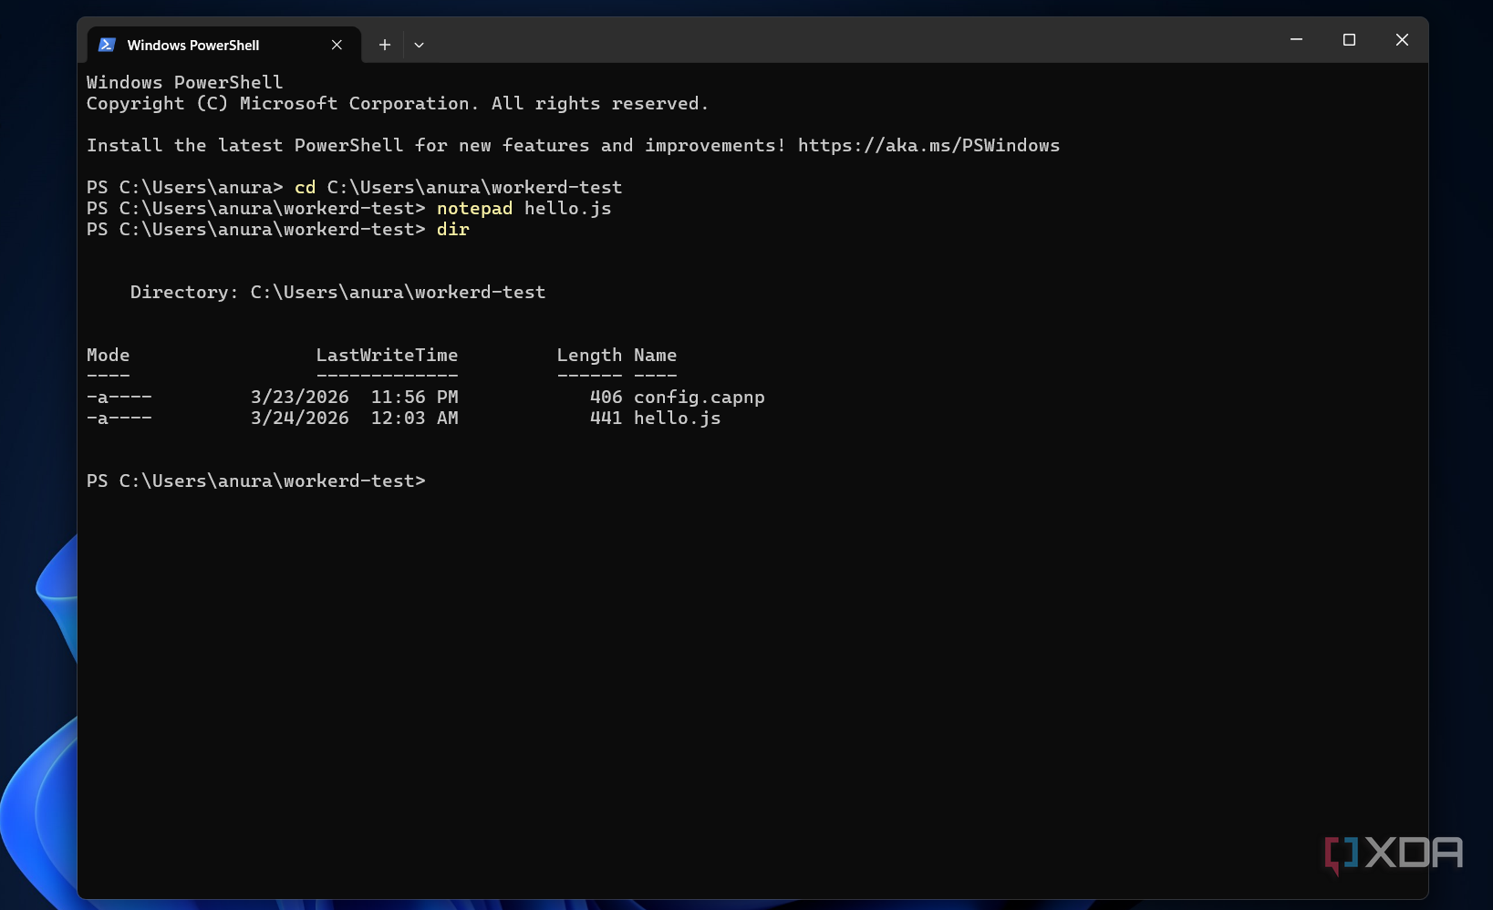The image size is (1493, 910).
Task: Select the Windows PowerShell tab
Action: point(223,45)
